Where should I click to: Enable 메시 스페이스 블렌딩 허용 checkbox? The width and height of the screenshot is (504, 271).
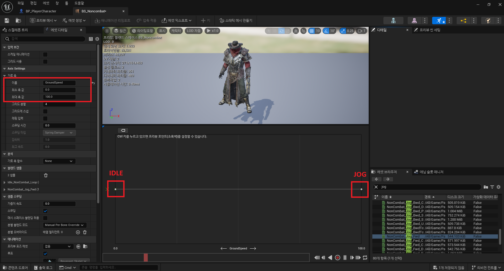[x=45, y=218]
